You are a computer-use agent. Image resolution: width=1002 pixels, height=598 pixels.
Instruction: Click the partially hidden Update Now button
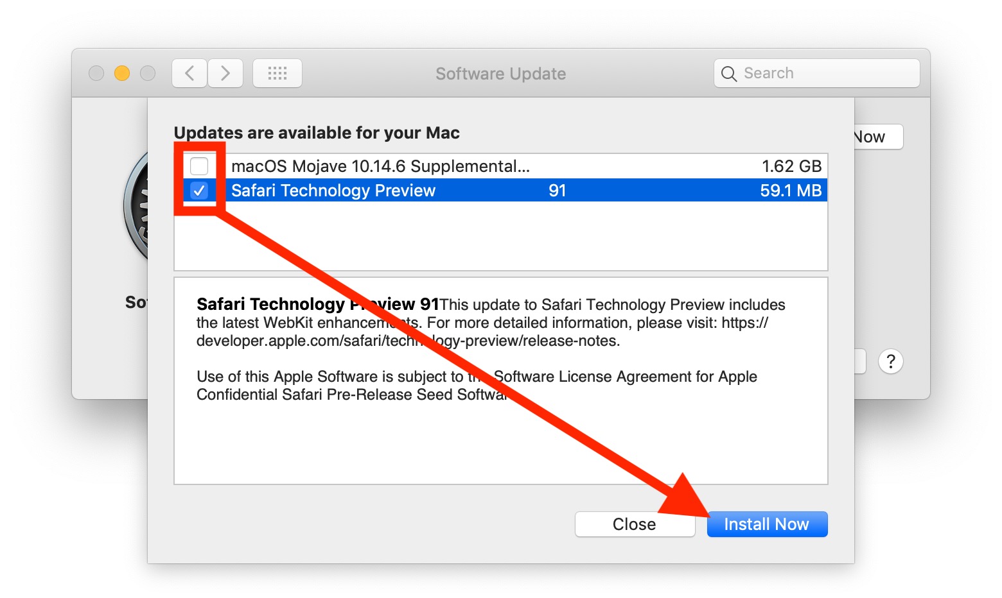pos(877,137)
